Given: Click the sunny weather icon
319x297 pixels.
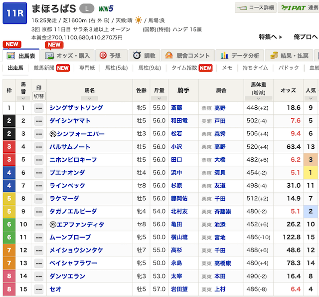Looking at the screenshot, I should pos(138,21).
